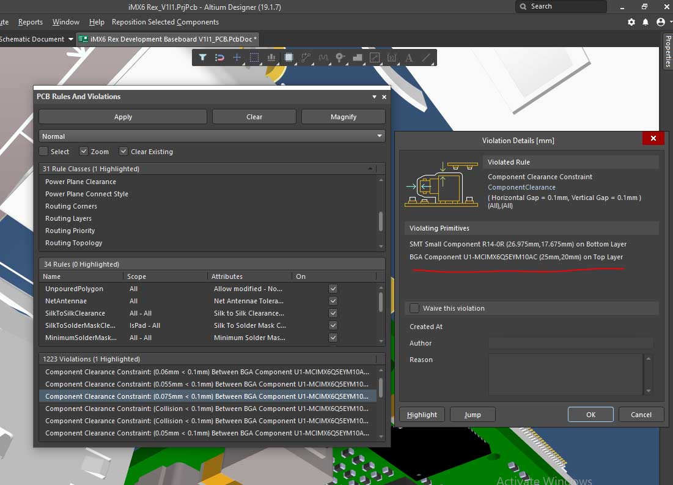673x485 pixels.
Task: Collapse the Rule Classes section arrow
Action: click(370, 169)
